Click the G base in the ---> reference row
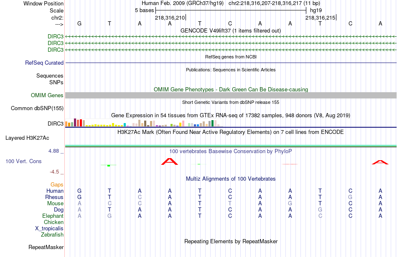 point(79,23)
